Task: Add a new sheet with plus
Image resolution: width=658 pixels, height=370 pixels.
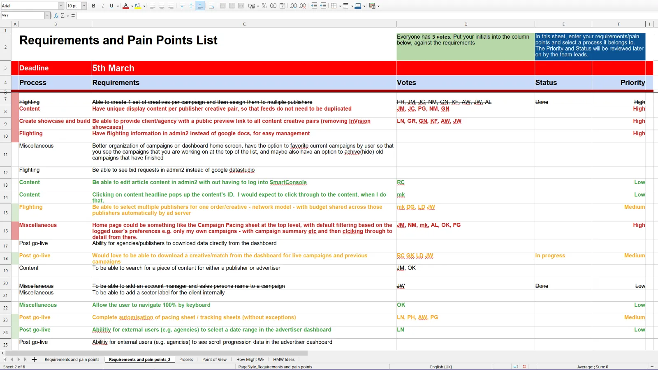Action: coord(34,359)
